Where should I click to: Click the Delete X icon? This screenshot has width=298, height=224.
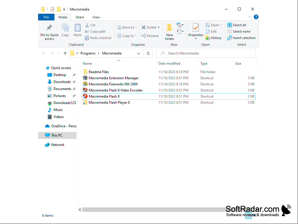point(144,27)
